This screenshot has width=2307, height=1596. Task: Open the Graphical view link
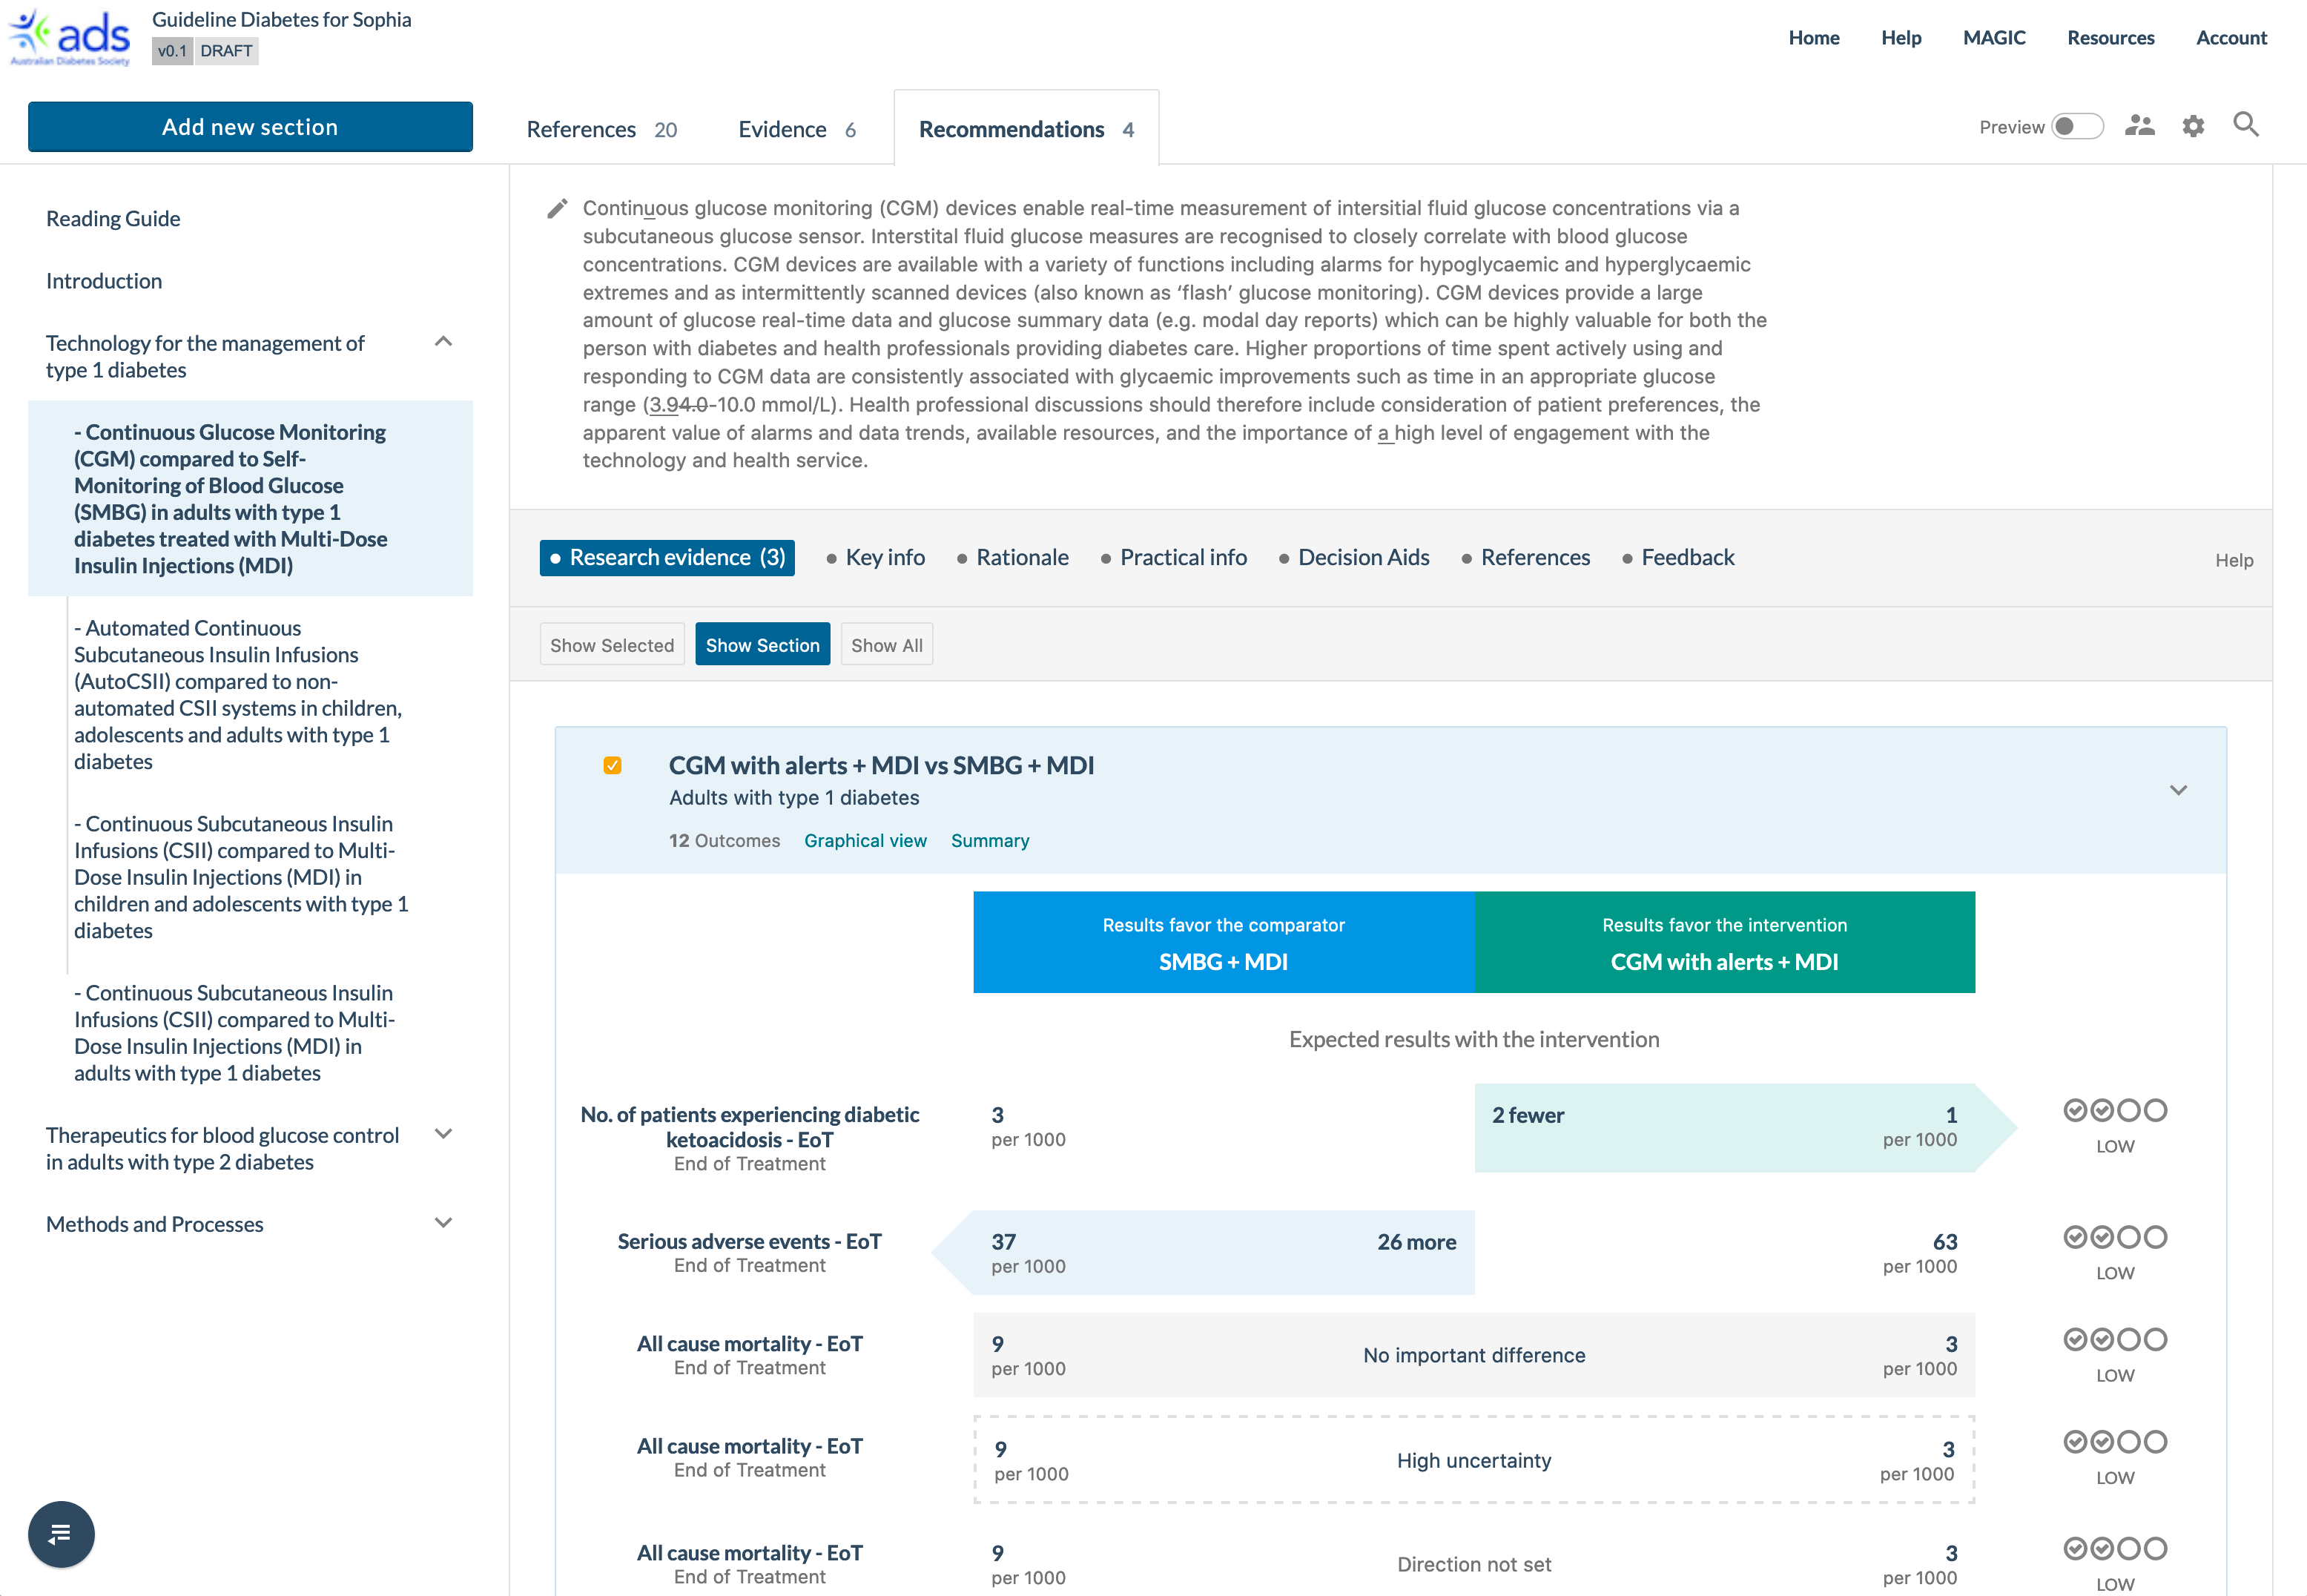point(865,840)
